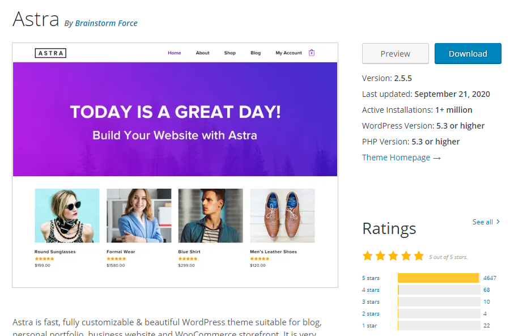510x336 pixels.
Task: Click the PHP Version 5.3 or higher text
Action: (411, 142)
